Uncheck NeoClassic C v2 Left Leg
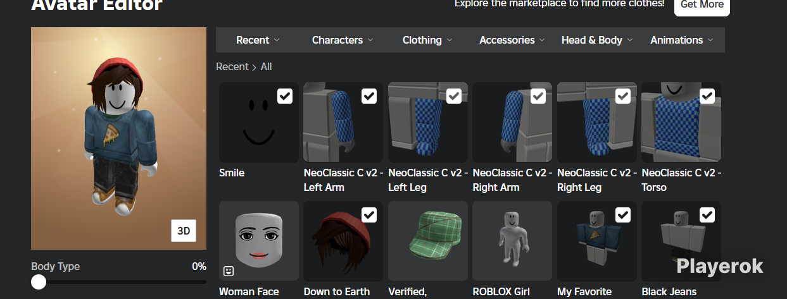Viewport: 787px width, 299px height. (x=454, y=96)
